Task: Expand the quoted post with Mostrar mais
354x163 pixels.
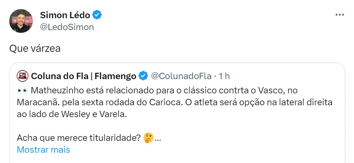Action: (44, 150)
